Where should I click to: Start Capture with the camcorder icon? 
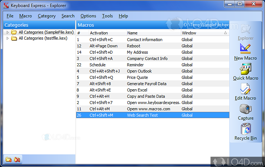tap(246, 109)
